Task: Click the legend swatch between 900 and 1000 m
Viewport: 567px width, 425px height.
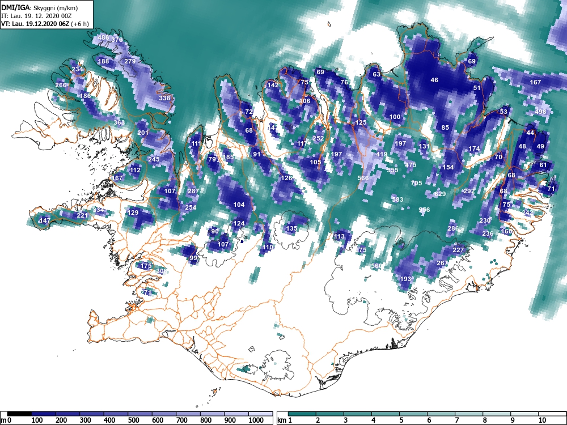Action: pos(236,414)
